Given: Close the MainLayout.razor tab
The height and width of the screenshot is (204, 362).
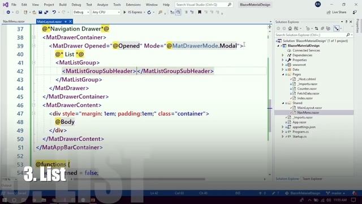Looking at the screenshot, I should click(70, 22).
